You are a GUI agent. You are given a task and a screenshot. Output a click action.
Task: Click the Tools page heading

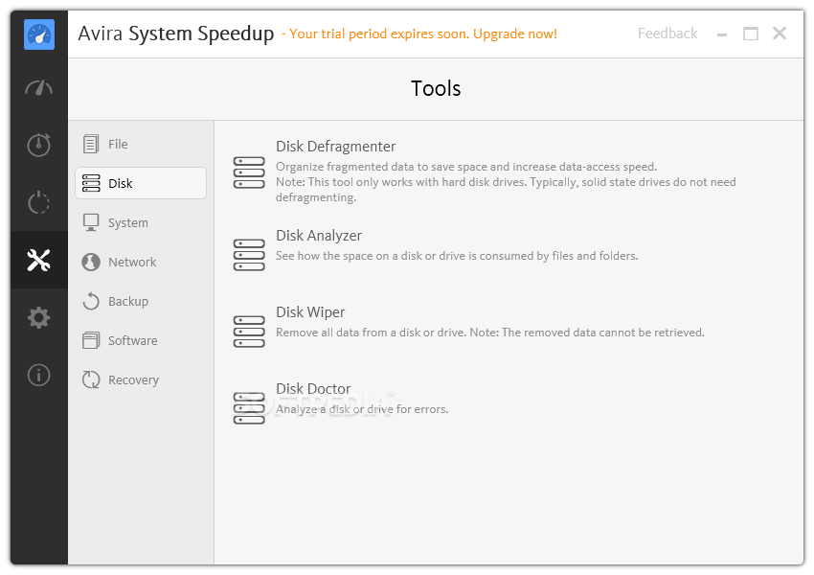pos(436,88)
